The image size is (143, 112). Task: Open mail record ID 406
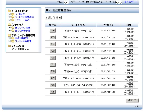[x=53, y=85]
